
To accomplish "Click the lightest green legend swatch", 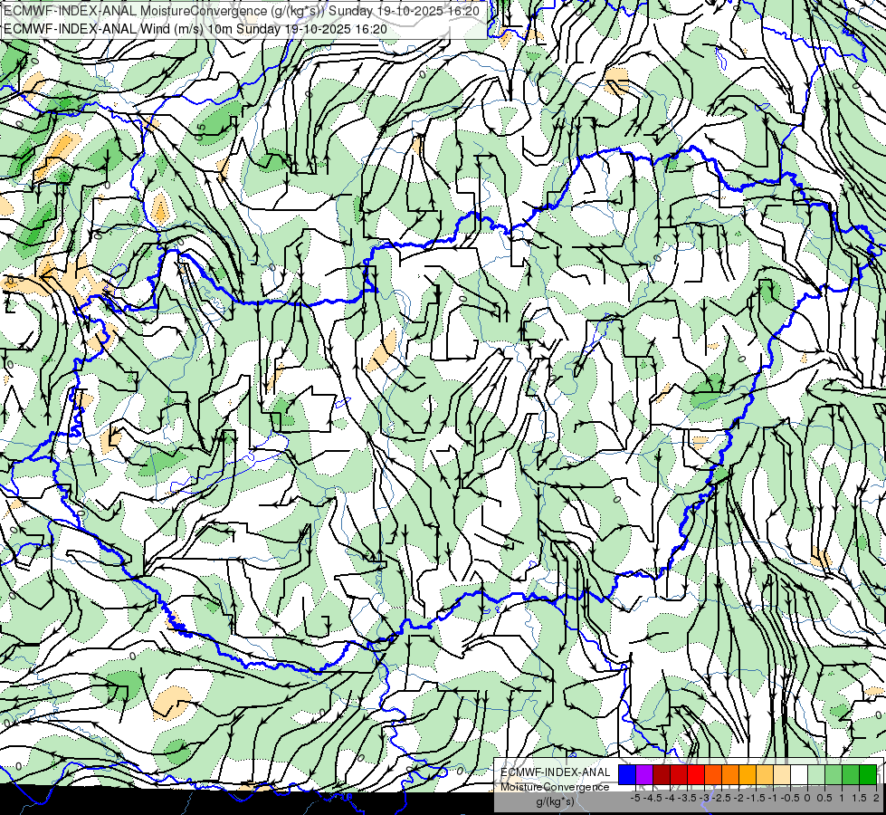I will pyautogui.click(x=816, y=775).
